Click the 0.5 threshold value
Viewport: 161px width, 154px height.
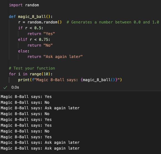[x=38, y=28]
